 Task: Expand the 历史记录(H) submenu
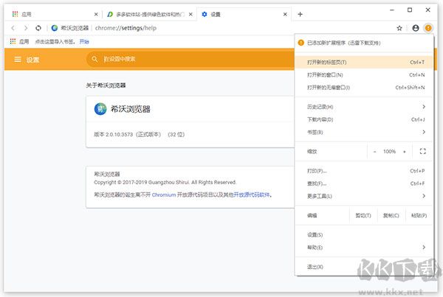pos(363,107)
